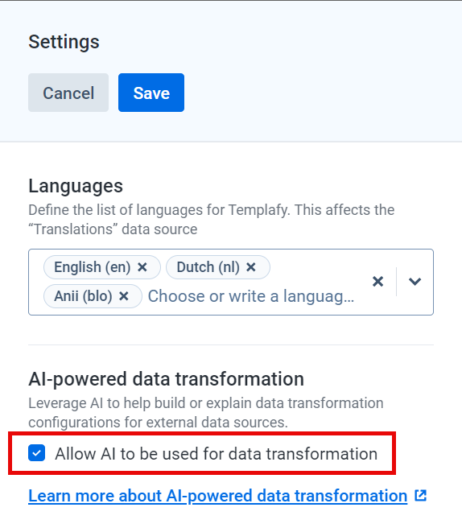This screenshot has height=528, width=462.
Task: Toggle via the 'Allow AI to be used' label
Action: (217, 454)
